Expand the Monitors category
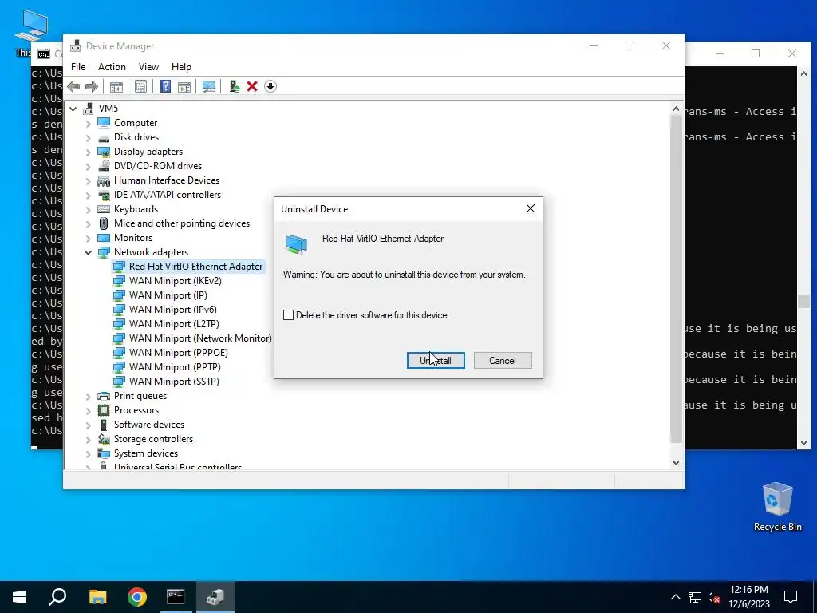 click(88, 238)
